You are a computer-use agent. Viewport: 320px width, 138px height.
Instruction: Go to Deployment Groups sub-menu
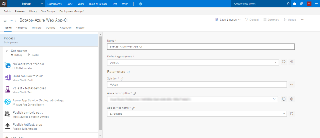(x=72, y=12)
